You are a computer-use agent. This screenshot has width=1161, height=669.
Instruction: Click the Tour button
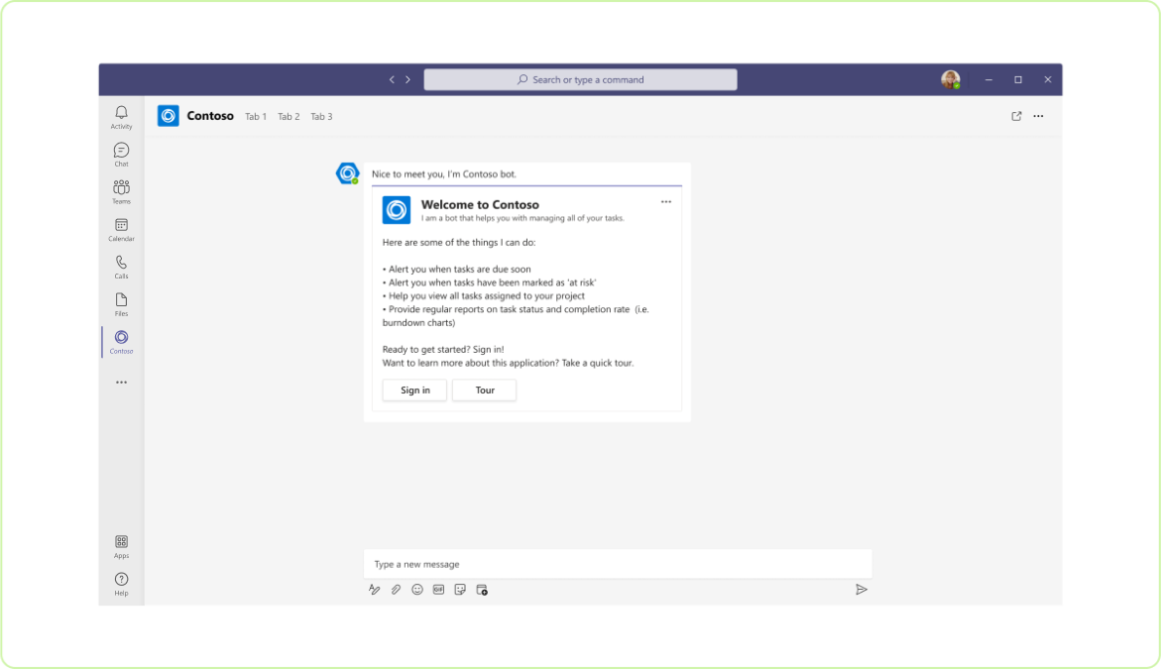(x=484, y=390)
